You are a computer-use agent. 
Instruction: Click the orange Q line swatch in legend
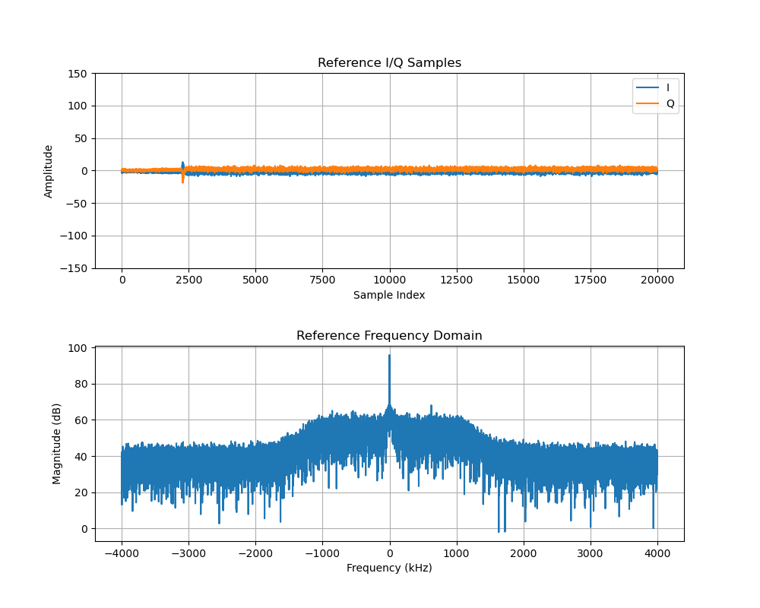point(648,103)
